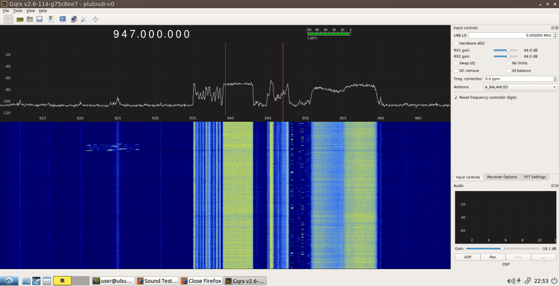Expand the Antenna A_BALANCED dropdown
The width and height of the screenshot is (559, 286).
coord(520,87)
